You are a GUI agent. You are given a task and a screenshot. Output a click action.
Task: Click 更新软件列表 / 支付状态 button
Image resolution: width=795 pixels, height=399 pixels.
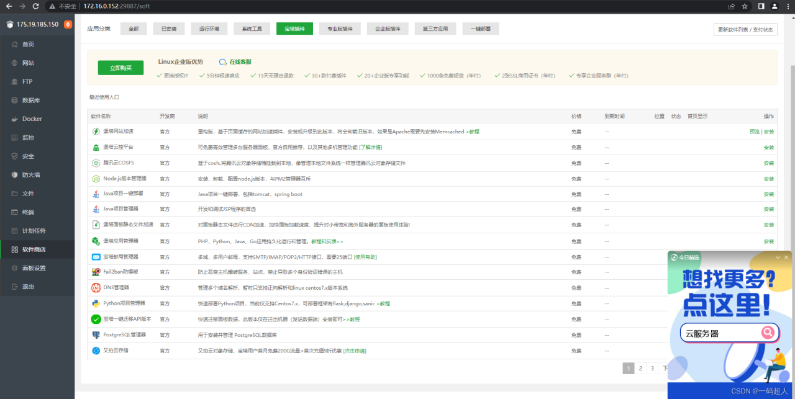(745, 30)
